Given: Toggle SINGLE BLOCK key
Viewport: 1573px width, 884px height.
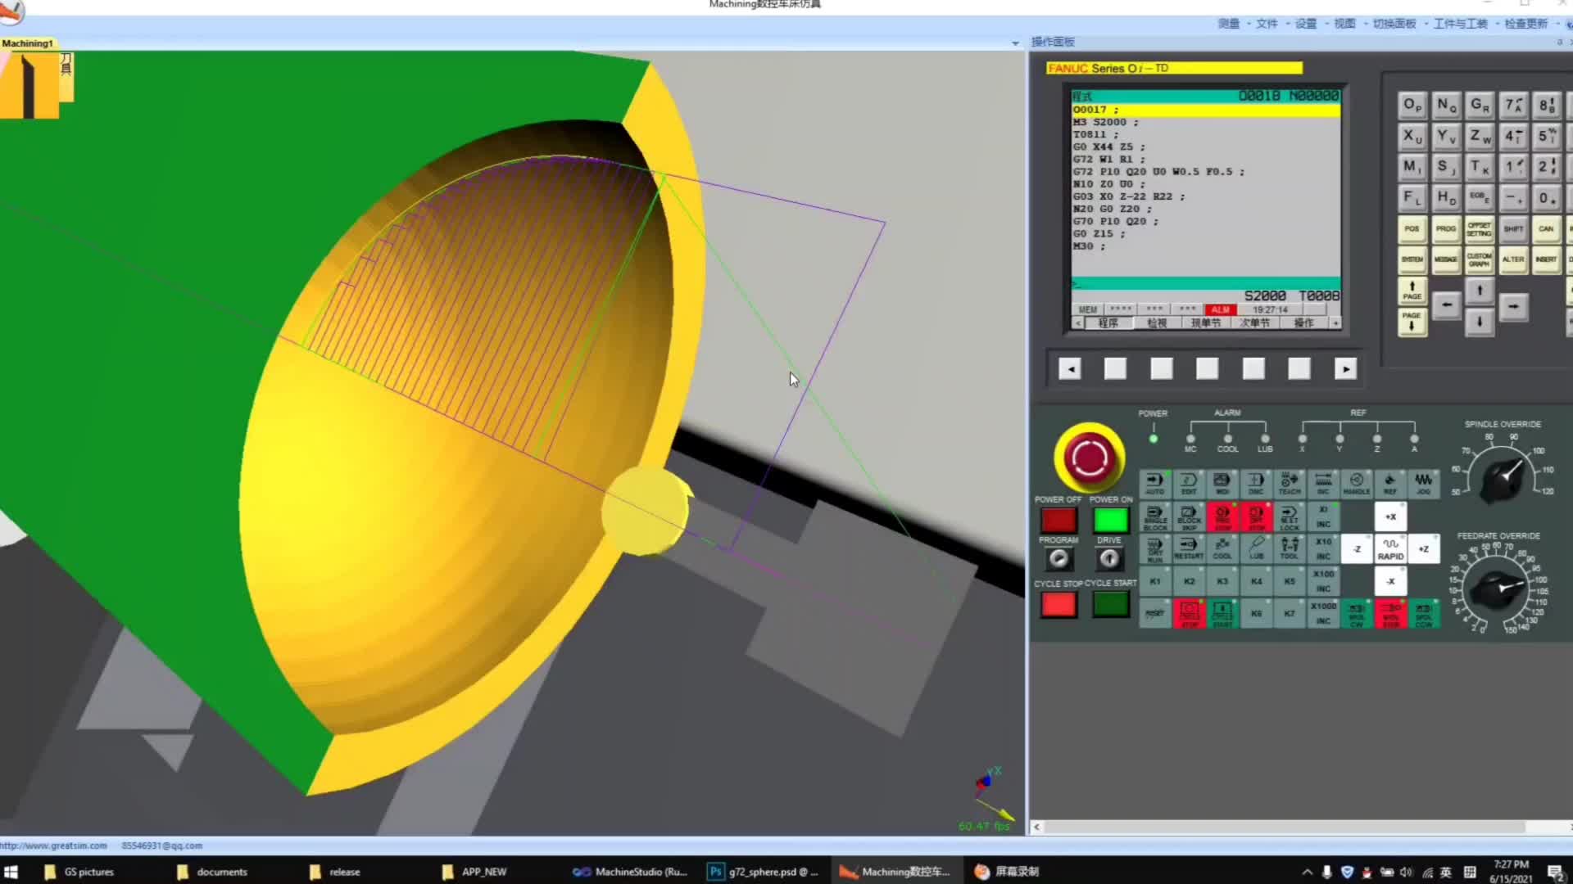Looking at the screenshot, I should tap(1155, 516).
